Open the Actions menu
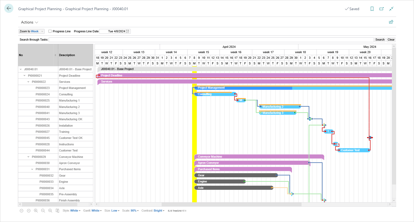This screenshot has width=414, height=222. (29, 22)
